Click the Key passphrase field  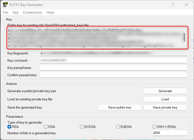click(x=113, y=68)
